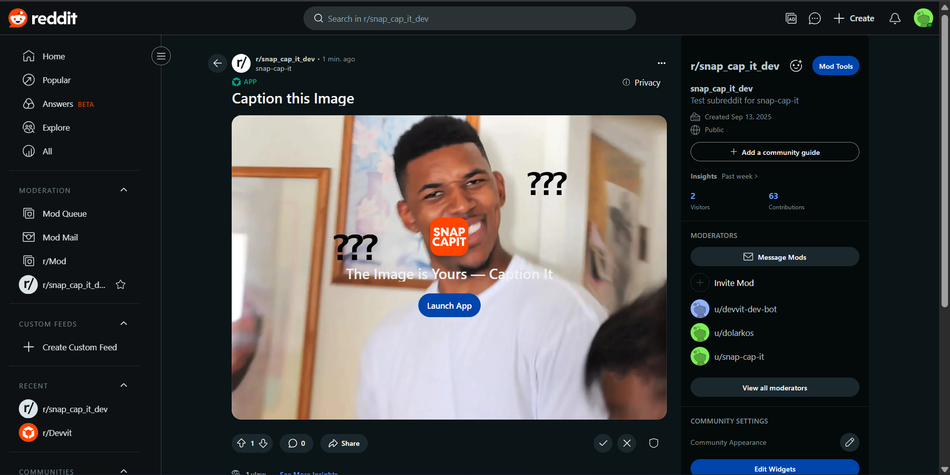The height and width of the screenshot is (475, 950).
Task: Click the Reddit logo
Action: pos(43,18)
